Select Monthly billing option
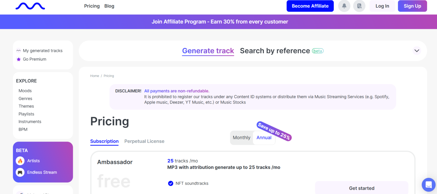Image resolution: width=437 pixels, height=194 pixels. coord(241,138)
